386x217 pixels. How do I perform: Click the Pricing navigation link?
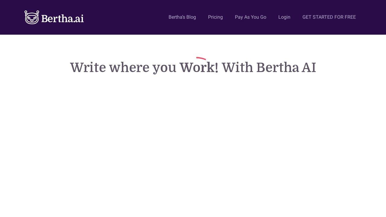pos(215,17)
